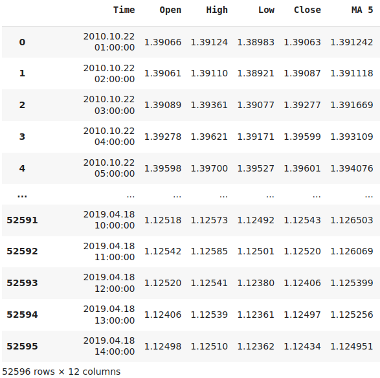Click the Low column header
This screenshot has height=378, width=380.
pyautogui.click(x=266, y=10)
